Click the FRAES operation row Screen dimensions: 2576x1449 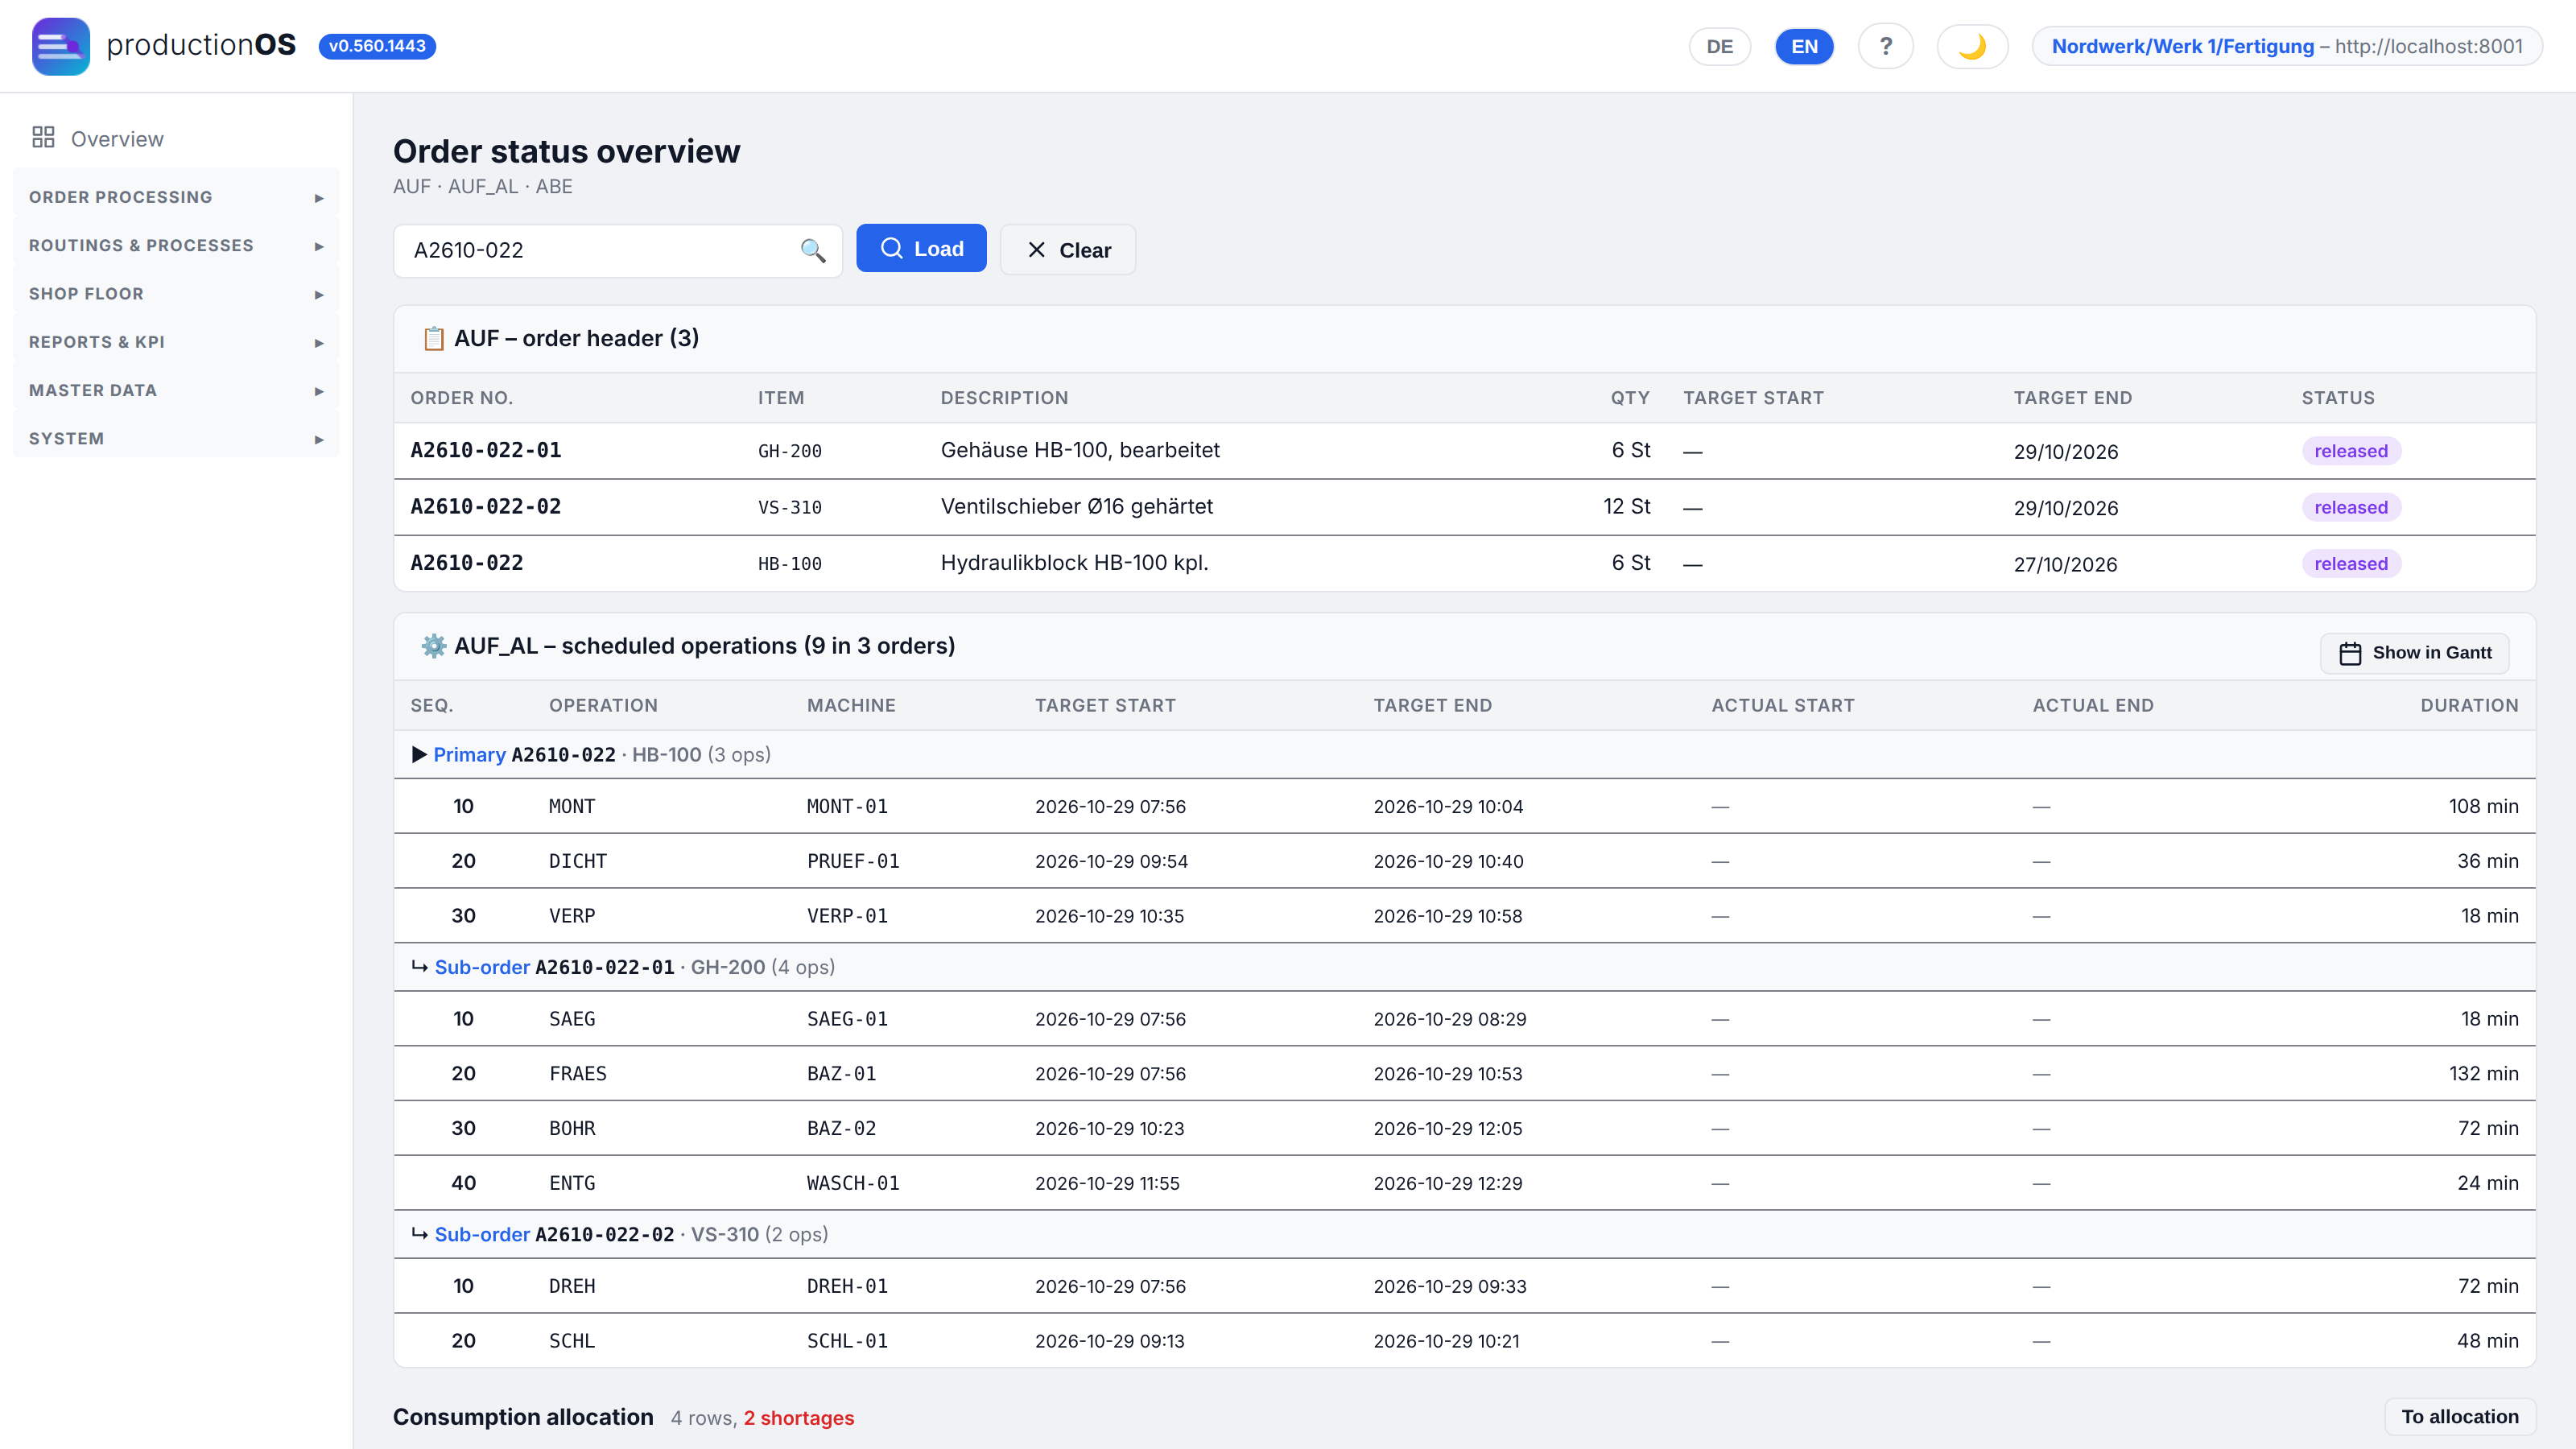tap(1464, 1074)
